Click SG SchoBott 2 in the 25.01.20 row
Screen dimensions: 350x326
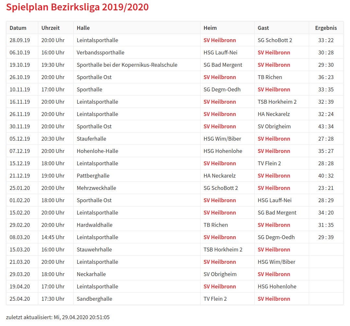(221, 188)
